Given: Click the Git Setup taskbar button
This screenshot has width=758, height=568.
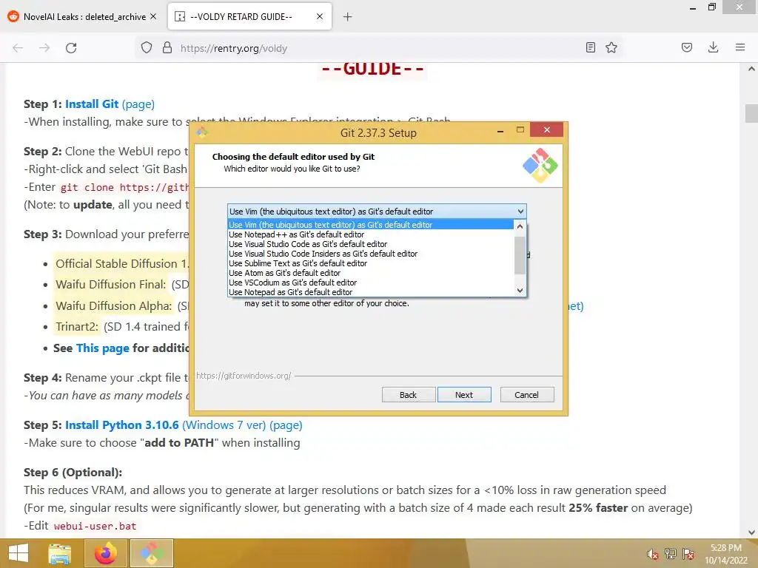Looking at the screenshot, I should [152, 553].
